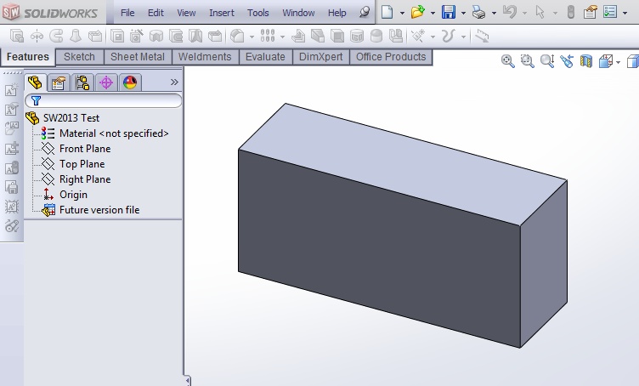Click the filter funnel icon in tree
This screenshot has width=639, height=386.
point(36,100)
